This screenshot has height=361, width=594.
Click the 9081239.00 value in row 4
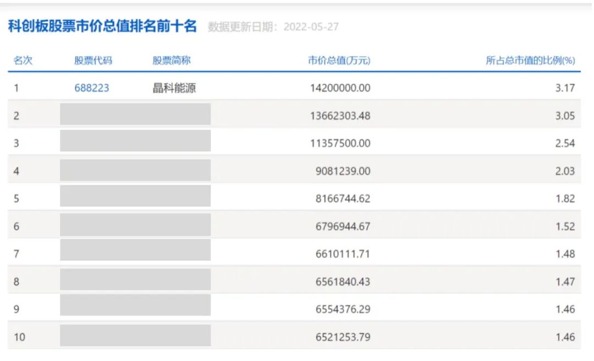coord(342,171)
